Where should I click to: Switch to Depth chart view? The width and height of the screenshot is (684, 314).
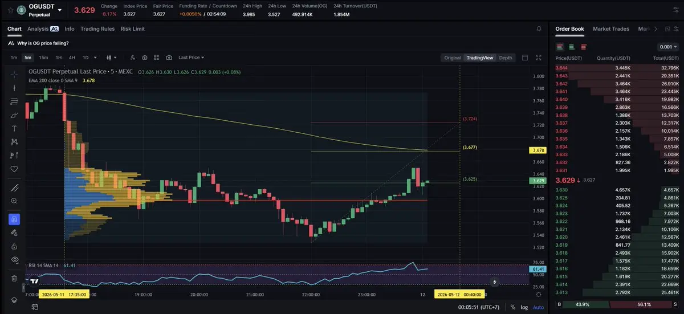click(x=506, y=58)
